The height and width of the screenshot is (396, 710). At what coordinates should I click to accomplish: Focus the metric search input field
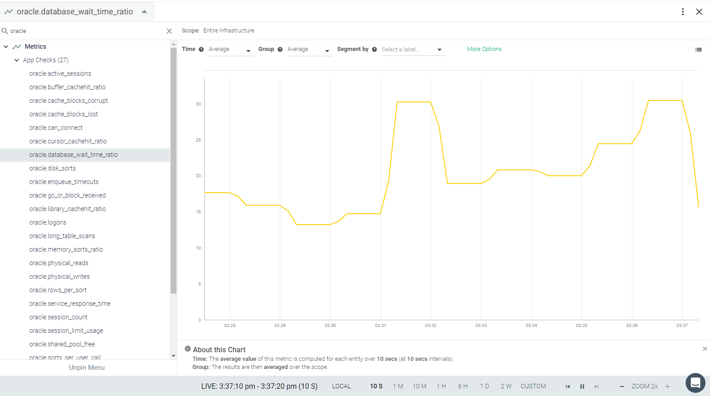[x=87, y=31]
